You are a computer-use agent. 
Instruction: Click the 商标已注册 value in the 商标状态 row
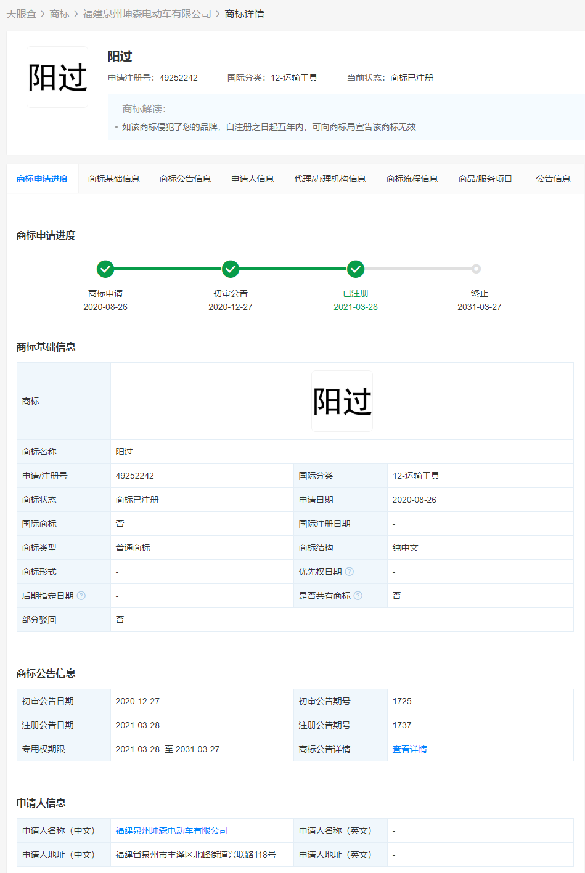point(137,500)
